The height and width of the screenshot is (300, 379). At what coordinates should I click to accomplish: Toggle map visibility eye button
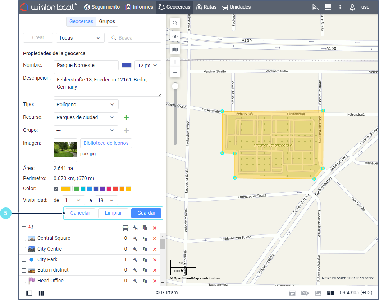click(x=175, y=36)
